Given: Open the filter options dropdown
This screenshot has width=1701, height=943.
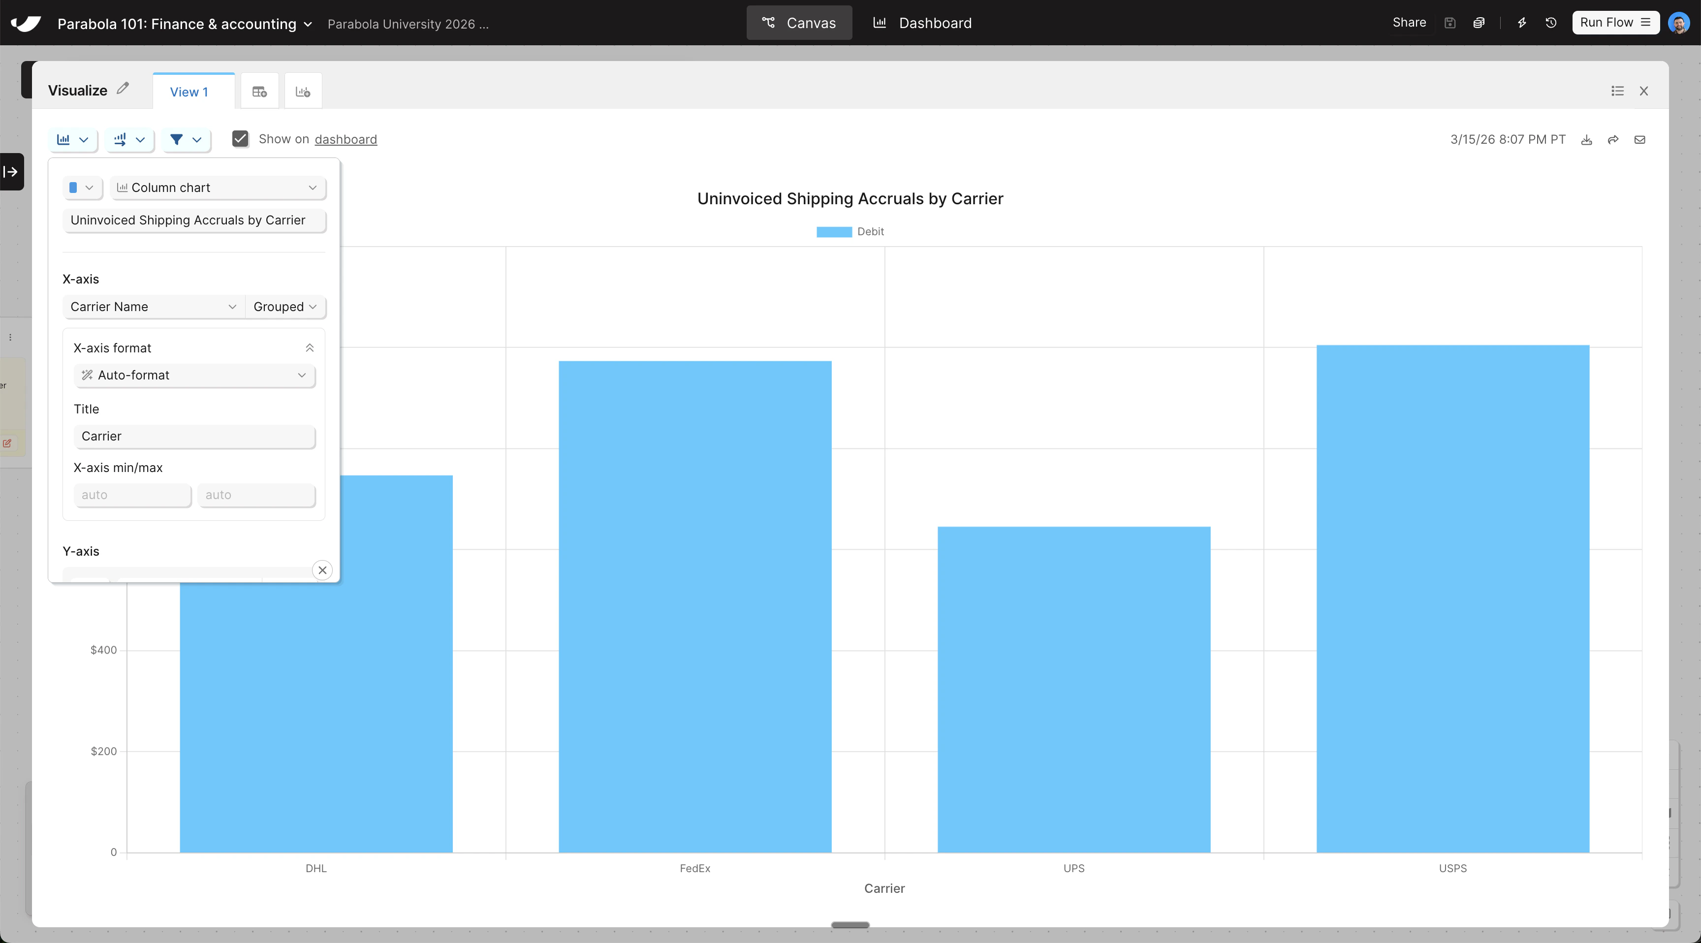Looking at the screenshot, I should 186,139.
